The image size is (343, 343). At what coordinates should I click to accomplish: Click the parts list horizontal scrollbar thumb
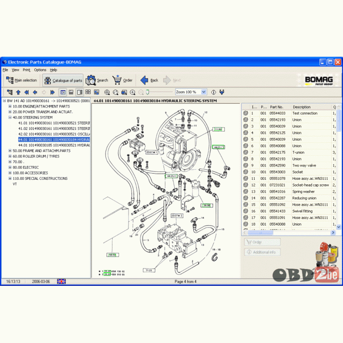(x=260, y=233)
